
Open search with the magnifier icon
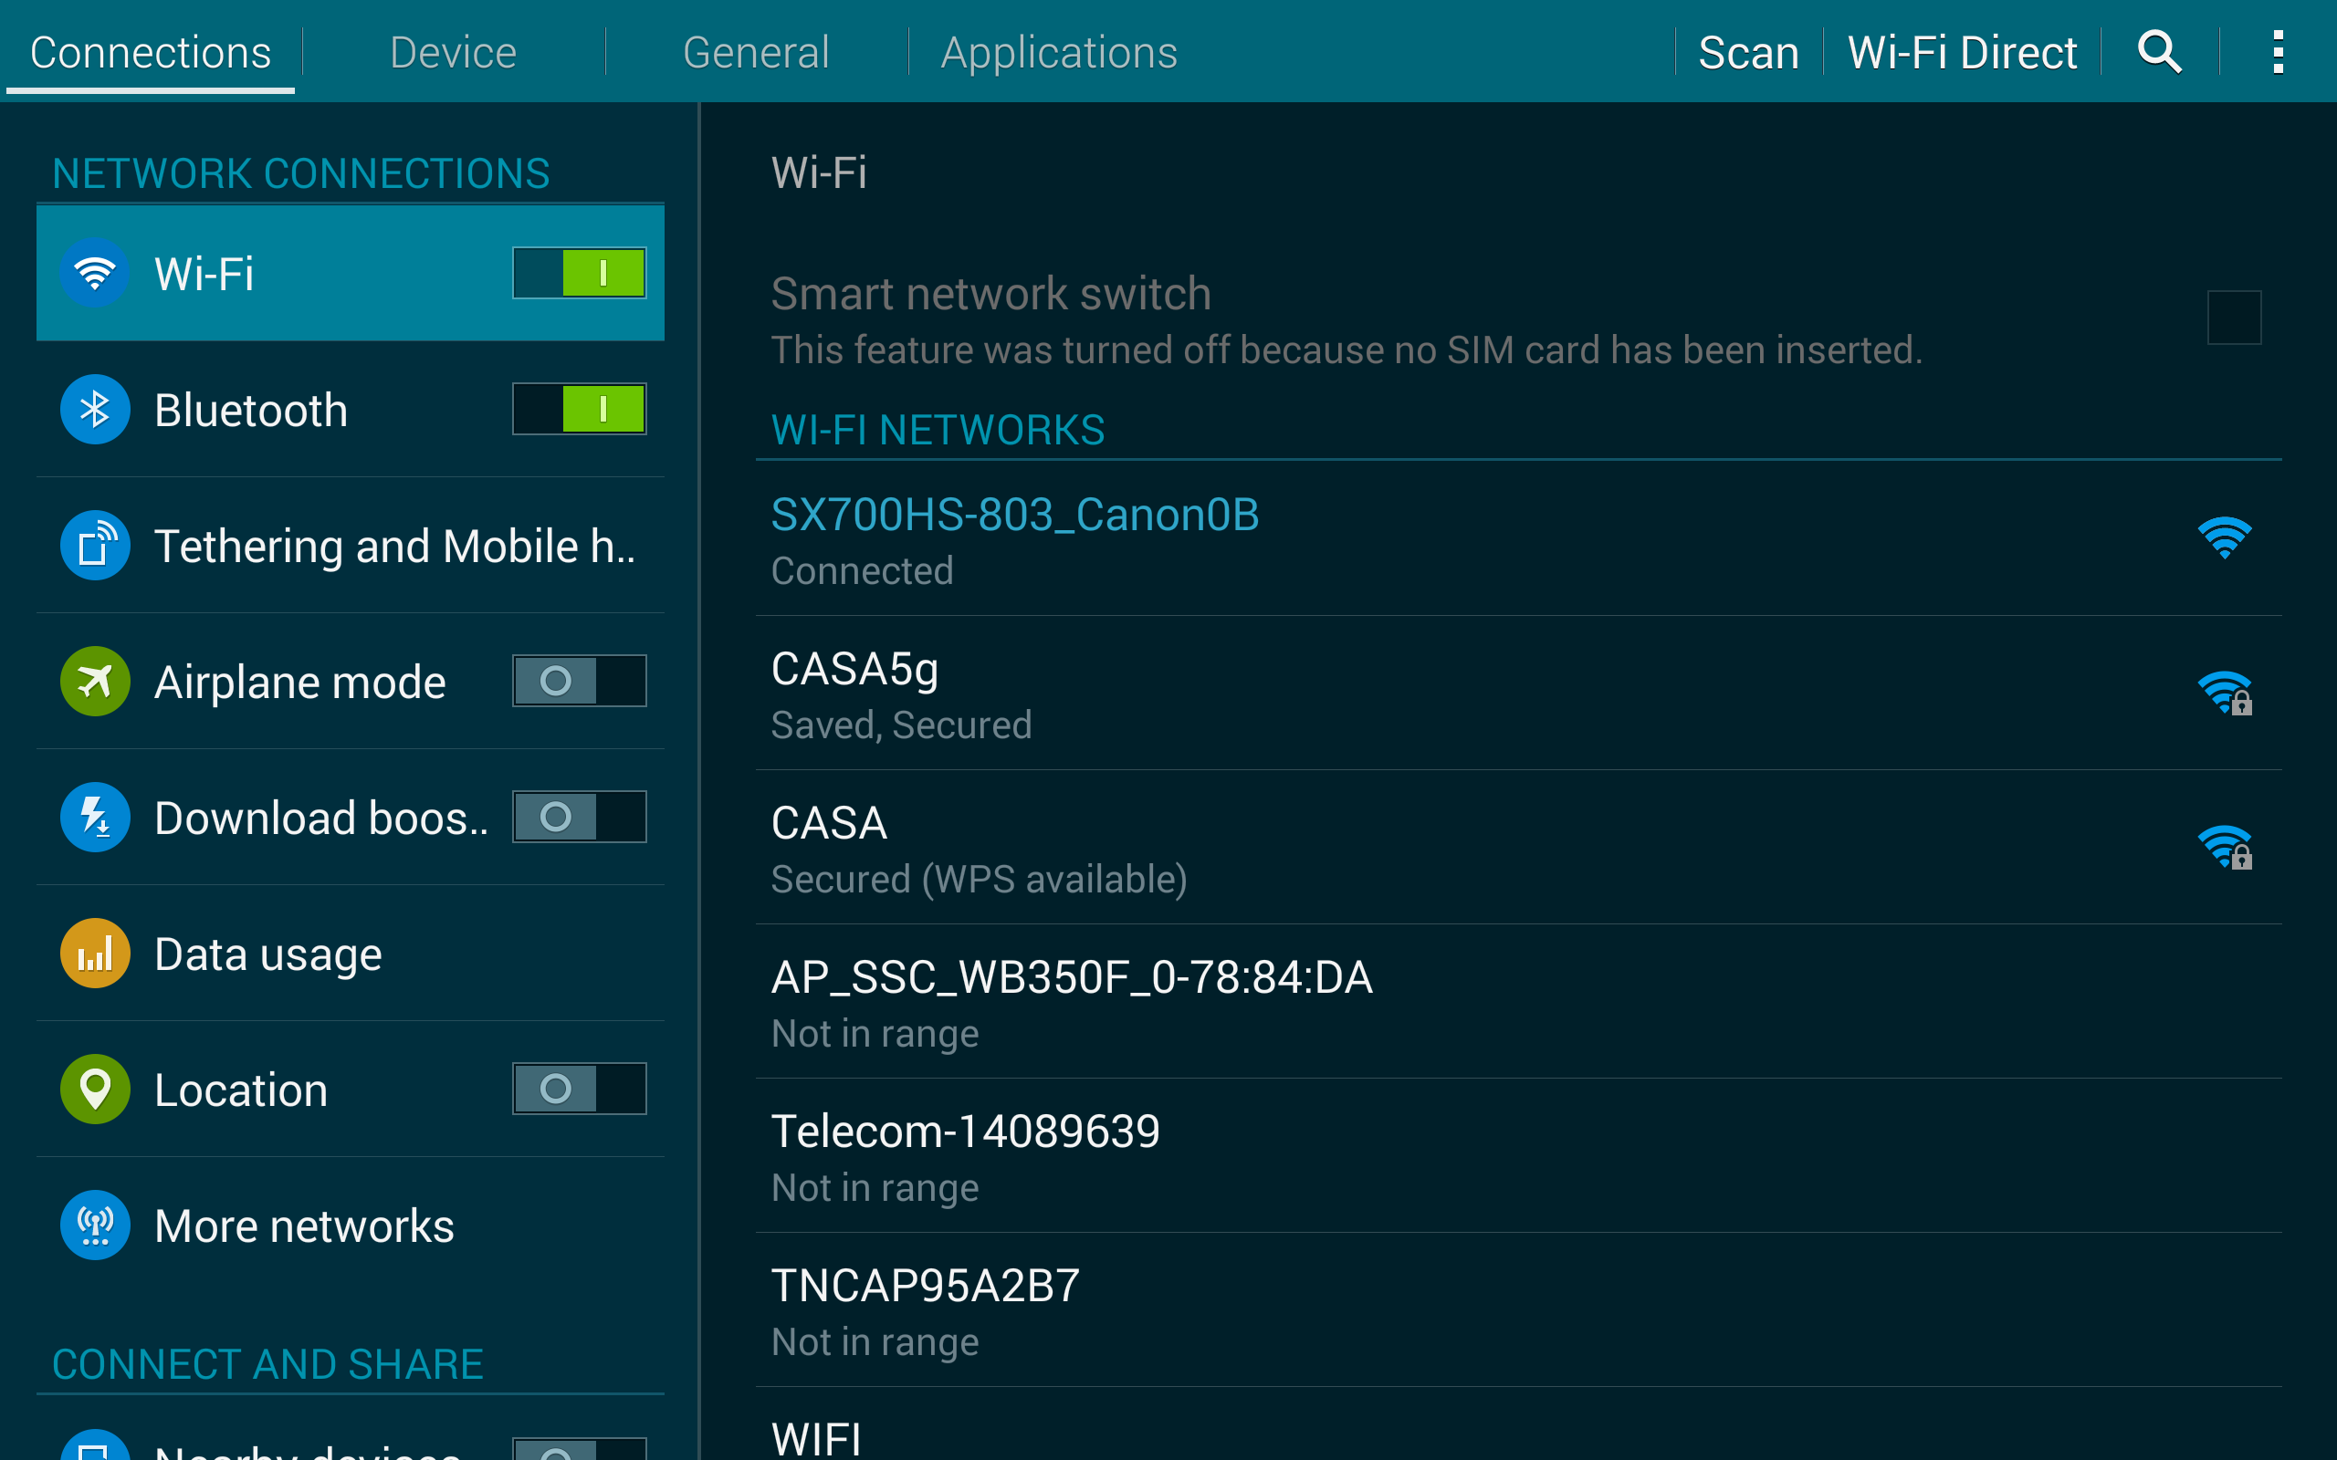coord(2159,51)
